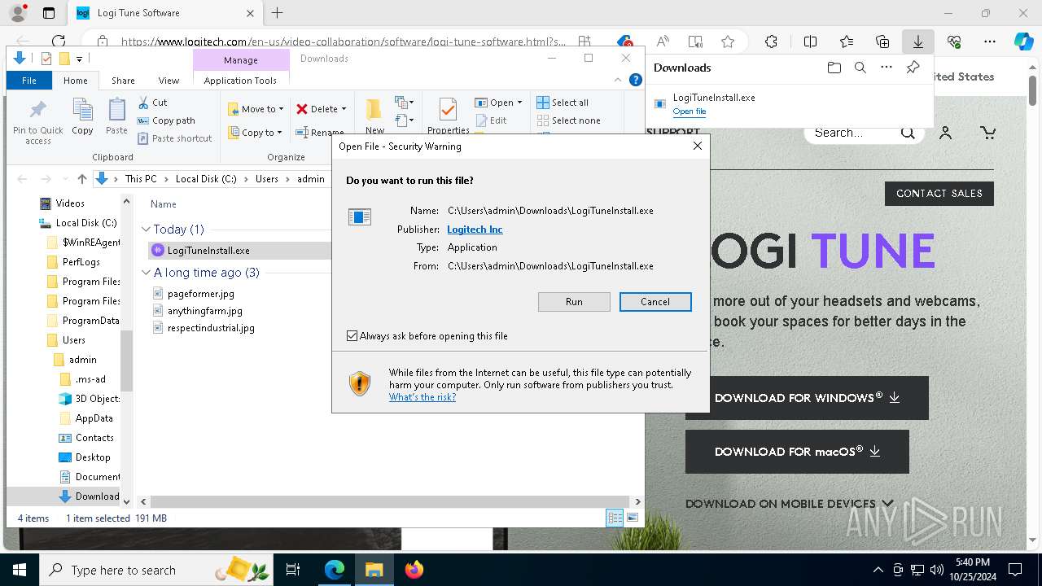Open the Copy to dropdown
Image resolution: width=1042 pixels, height=586 pixels.
[255, 133]
